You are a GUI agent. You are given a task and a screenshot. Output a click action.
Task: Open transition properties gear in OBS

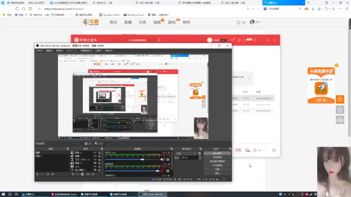point(200,154)
